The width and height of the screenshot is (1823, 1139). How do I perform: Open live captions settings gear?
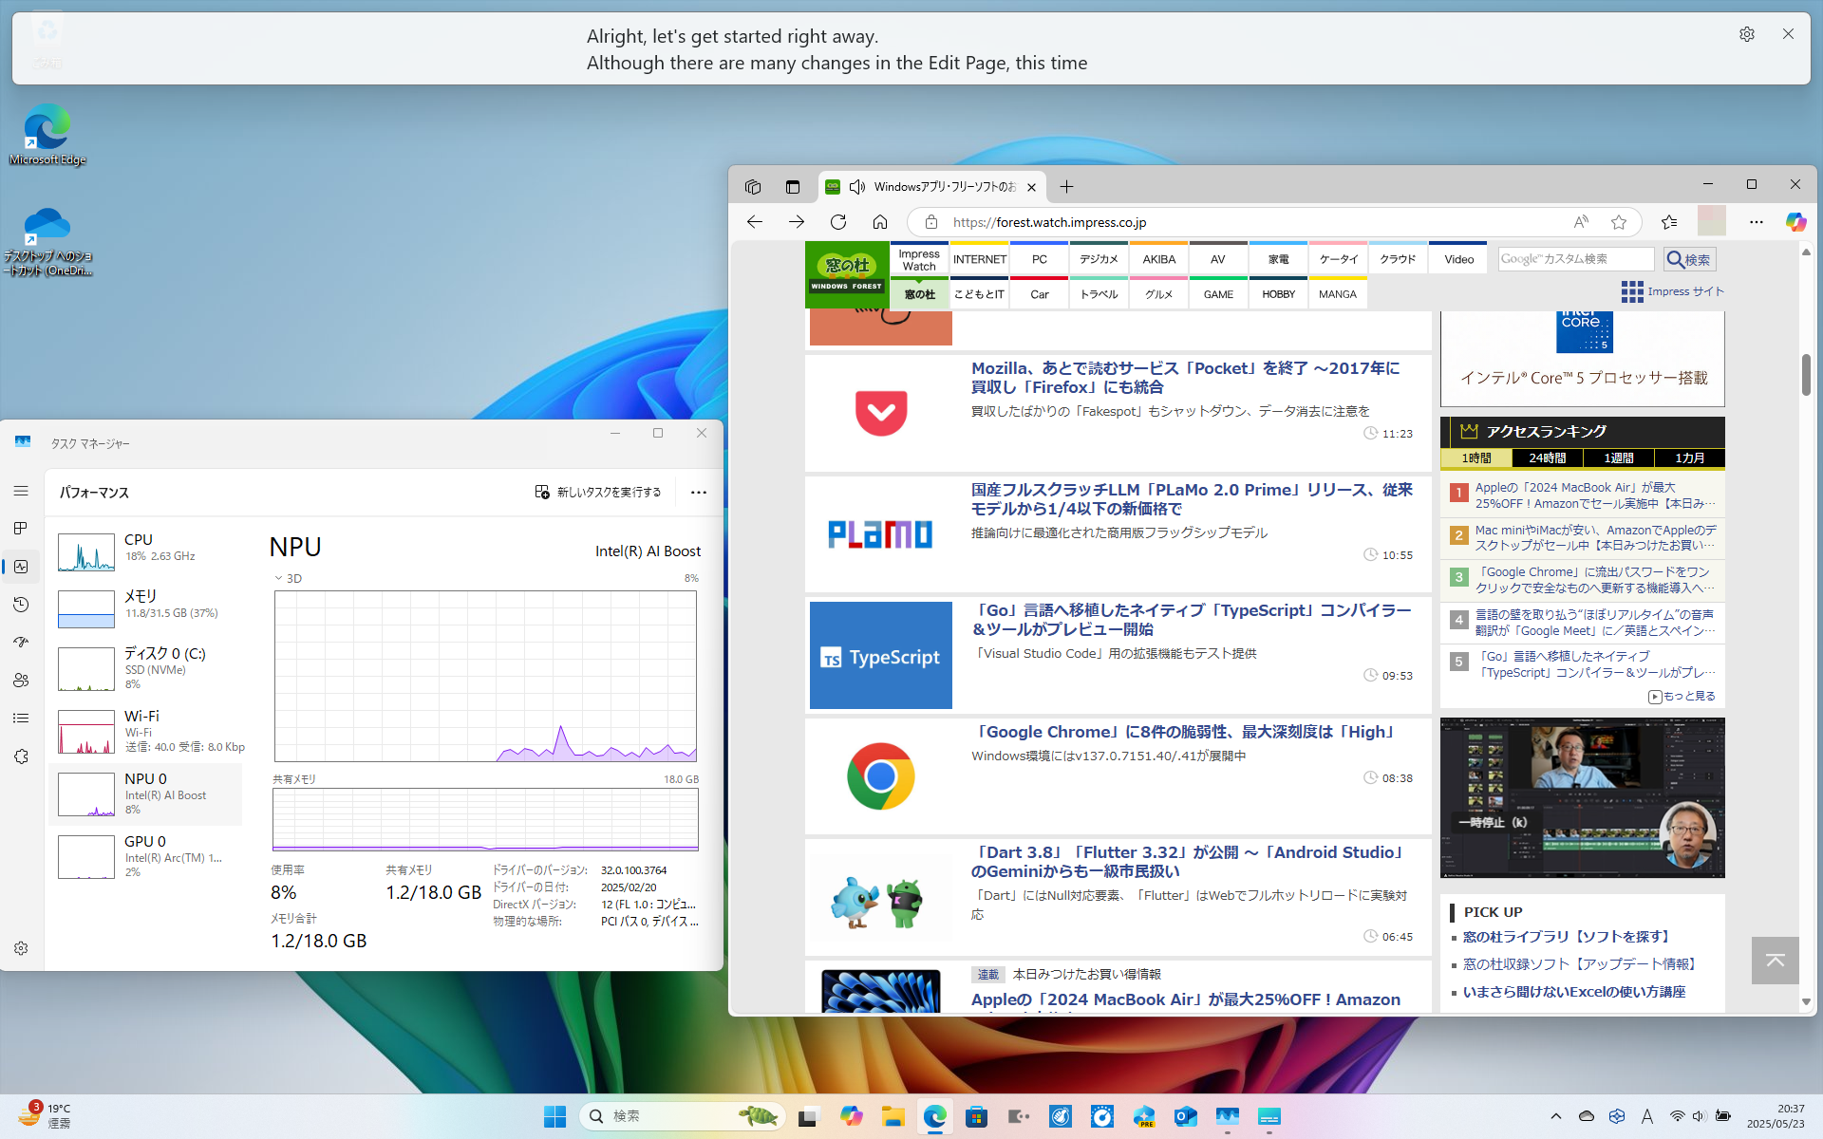click(1746, 34)
